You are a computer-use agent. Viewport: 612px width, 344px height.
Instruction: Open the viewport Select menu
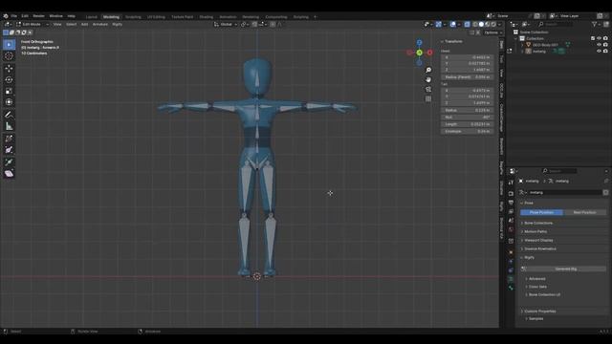[x=71, y=24]
